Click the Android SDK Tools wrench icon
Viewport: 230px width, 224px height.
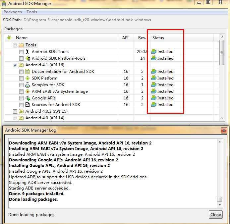[x=27, y=52]
